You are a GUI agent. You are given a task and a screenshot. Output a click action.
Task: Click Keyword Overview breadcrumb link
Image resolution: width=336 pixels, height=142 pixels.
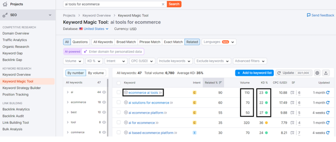click(97, 16)
